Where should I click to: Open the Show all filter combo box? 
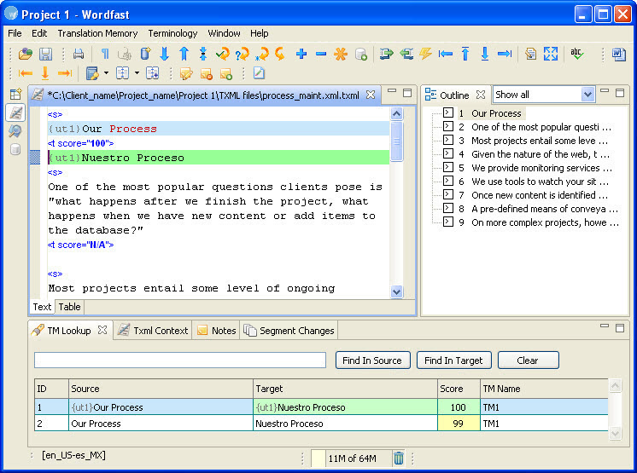coord(544,95)
